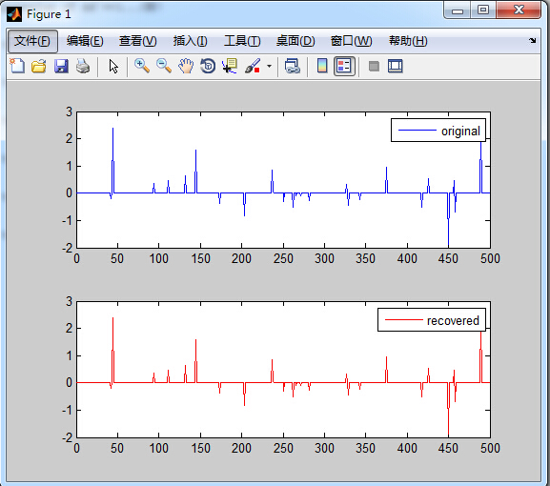550x486 pixels.
Task: Save figure using floppy disk icon
Action: (x=61, y=66)
